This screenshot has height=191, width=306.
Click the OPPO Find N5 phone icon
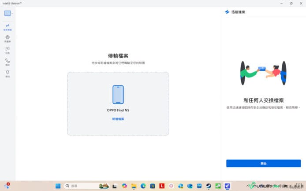[x=118, y=95]
